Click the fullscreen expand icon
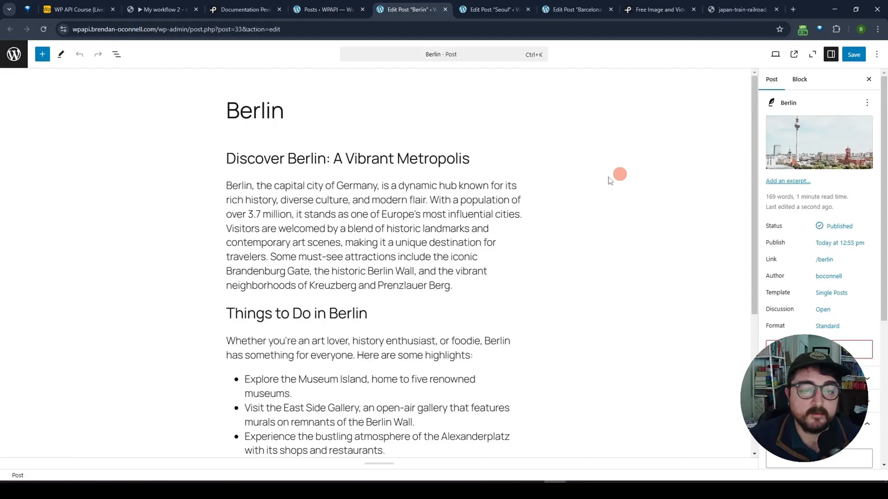 pos(813,54)
